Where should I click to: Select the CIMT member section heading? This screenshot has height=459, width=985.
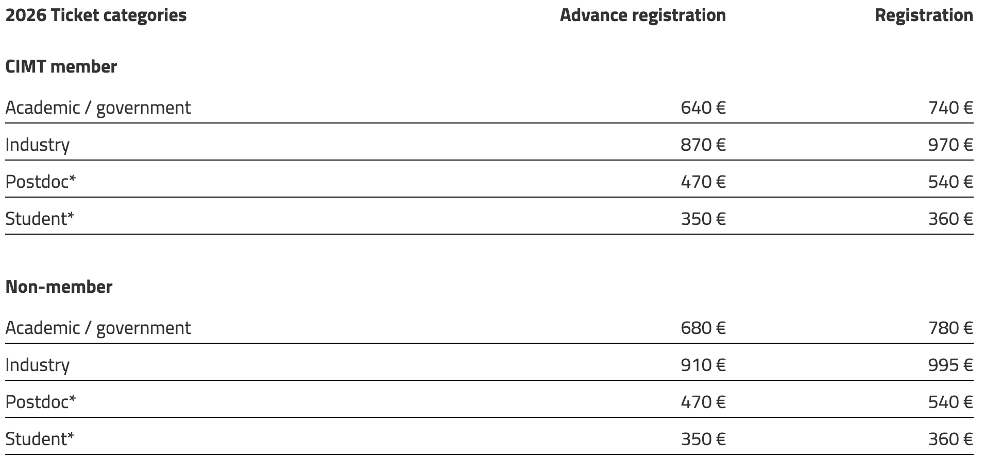[61, 67]
